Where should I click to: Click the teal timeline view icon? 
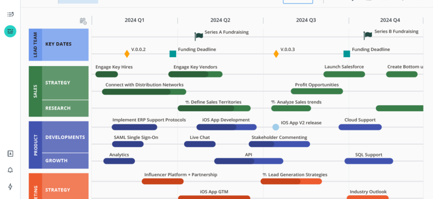[10, 31]
